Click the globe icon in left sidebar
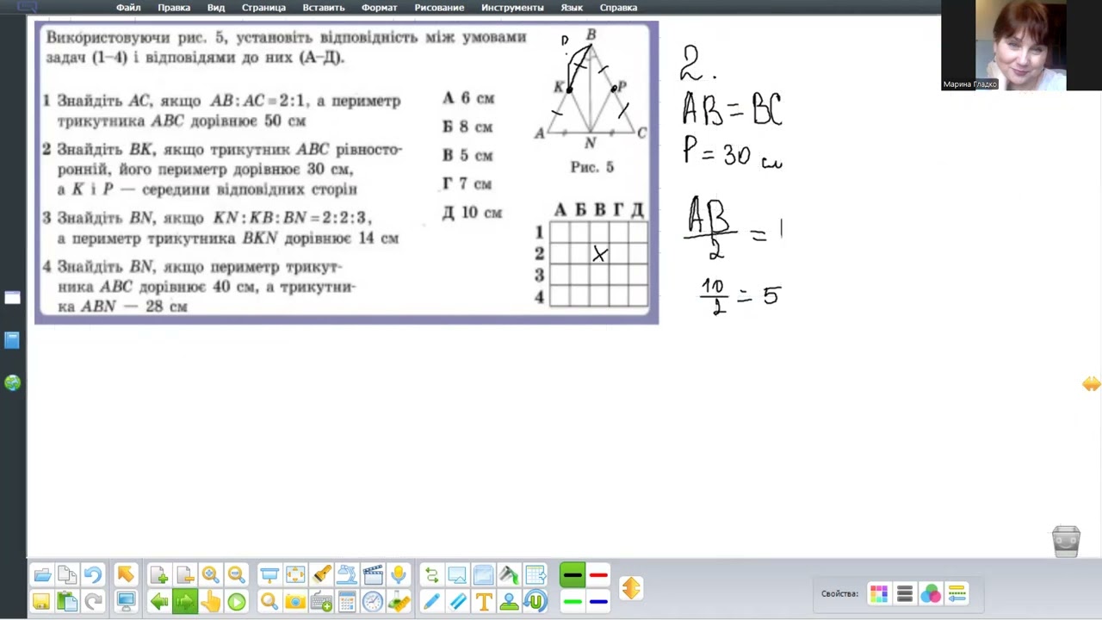The height and width of the screenshot is (620, 1102). click(x=12, y=382)
